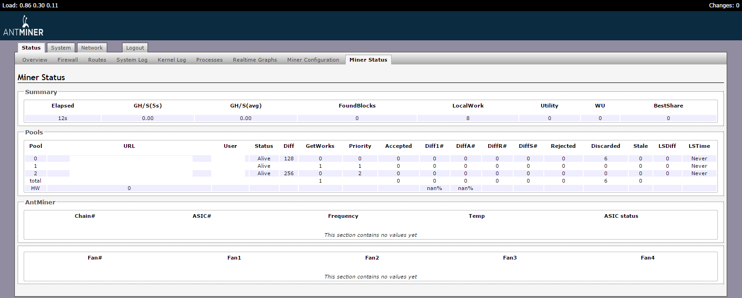Click the 0.00 value under GH/S(5s)
The image size is (742, 298).
148,118
